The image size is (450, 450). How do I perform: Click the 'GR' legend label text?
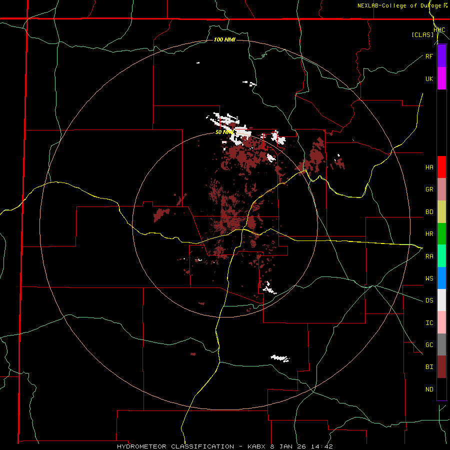(429, 189)
